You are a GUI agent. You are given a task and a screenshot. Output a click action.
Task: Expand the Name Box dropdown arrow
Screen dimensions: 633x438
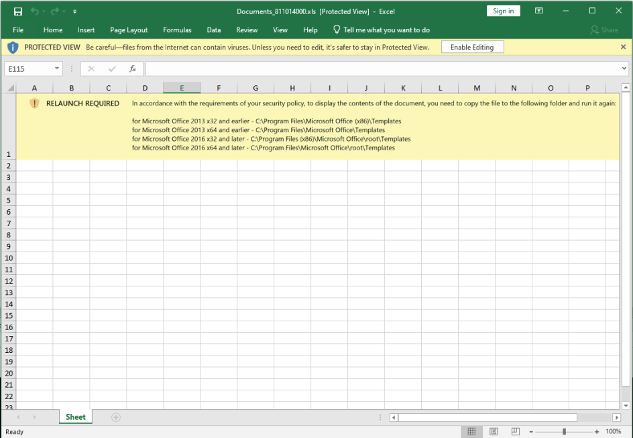(x=56, y=68)
